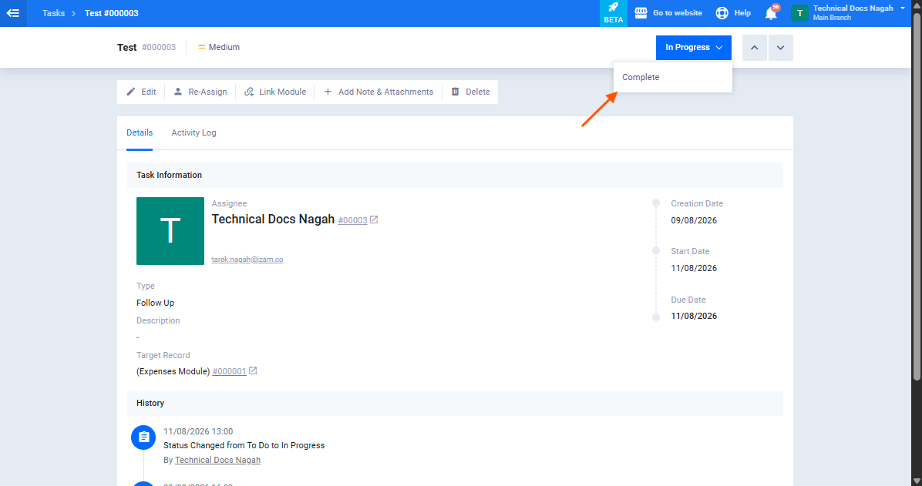Click Go to website link
This screenshot has height=486, width=922.
tap(678, 13)
